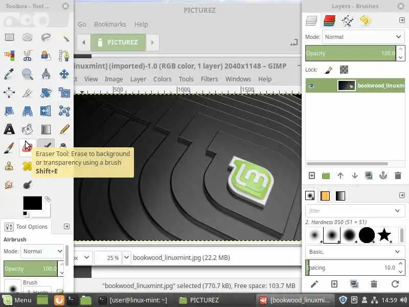Image resolution: width=409 pixels, height=307 pixels.
Task: Click PICTUREZ path button in file manager
Action: (x=118, y=42)
